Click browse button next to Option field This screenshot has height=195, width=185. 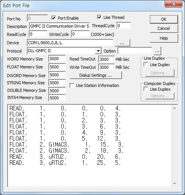157,51
